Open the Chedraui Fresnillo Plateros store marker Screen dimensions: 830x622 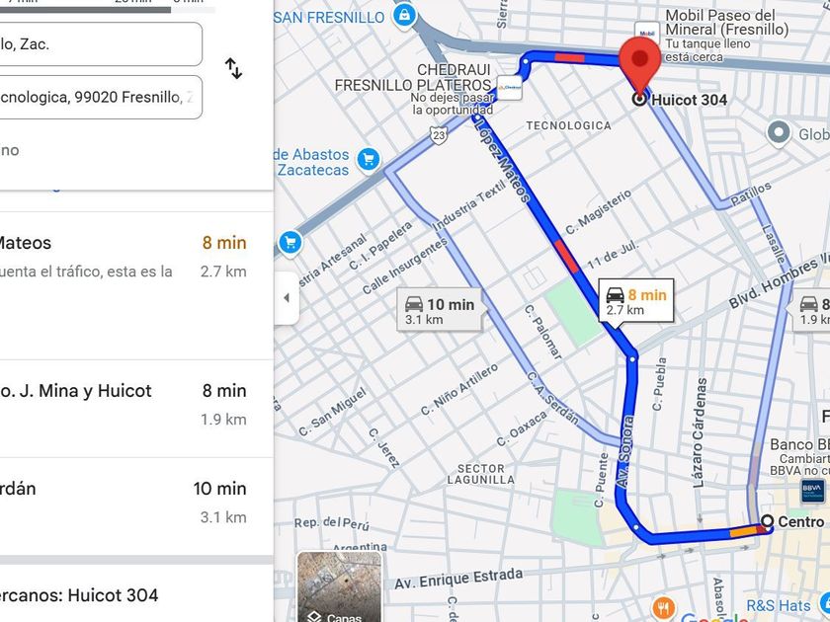click(510, 88)
